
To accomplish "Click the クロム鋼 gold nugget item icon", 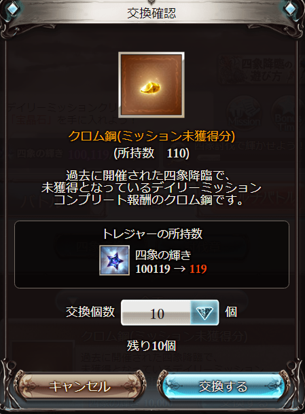I will (x=151, y=85).
